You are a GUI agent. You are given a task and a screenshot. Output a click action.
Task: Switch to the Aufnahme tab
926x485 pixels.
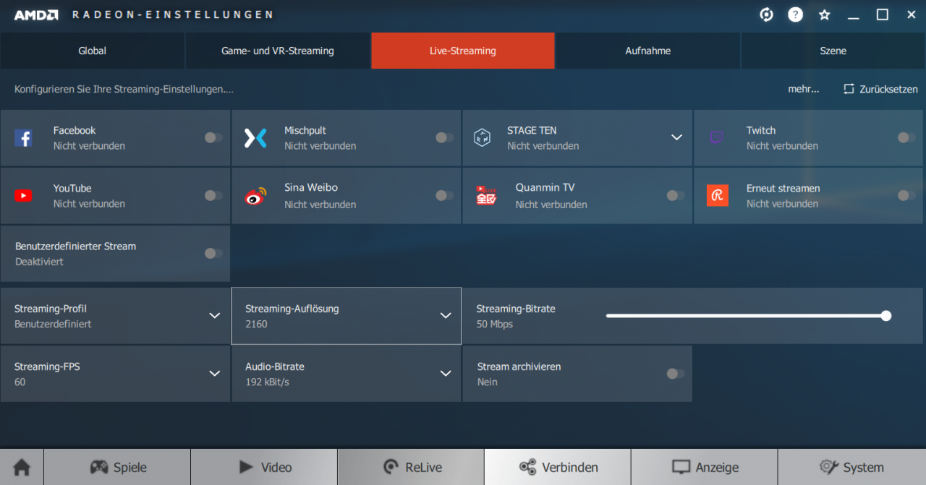[x=648, y=51]
